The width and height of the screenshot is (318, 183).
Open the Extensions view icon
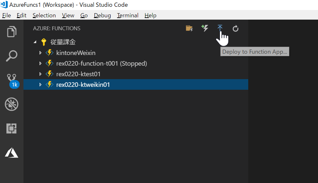click(12, 128)
